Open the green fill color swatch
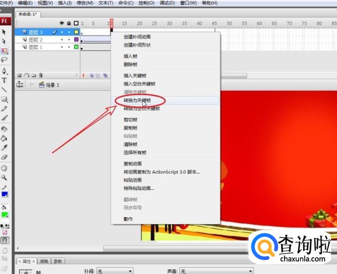The width and height of the screenshot is (337, 274). pos(5,215)
